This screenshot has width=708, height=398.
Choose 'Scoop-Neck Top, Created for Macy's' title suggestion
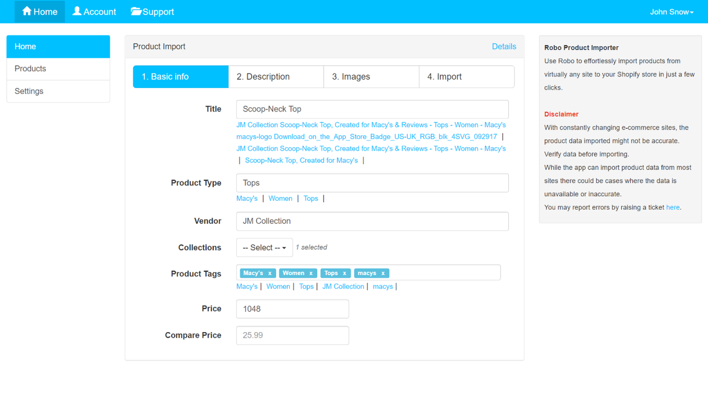coord(301,160)
